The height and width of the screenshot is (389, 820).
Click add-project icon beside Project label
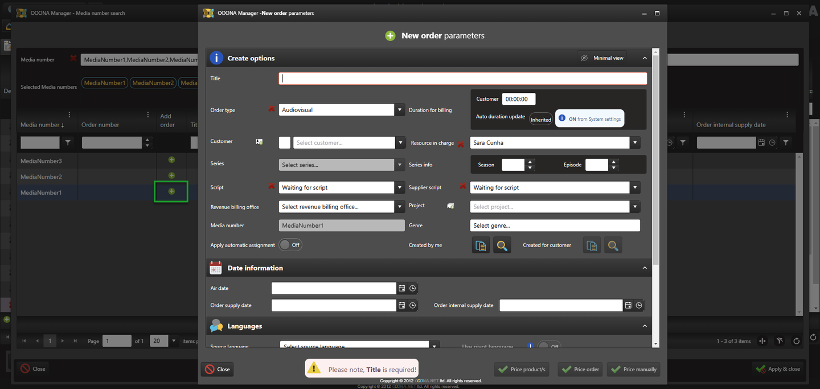tap(450, 206)
